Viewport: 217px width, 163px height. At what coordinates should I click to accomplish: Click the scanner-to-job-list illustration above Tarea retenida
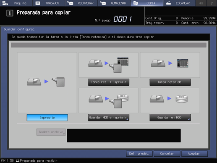coord(170,65)
